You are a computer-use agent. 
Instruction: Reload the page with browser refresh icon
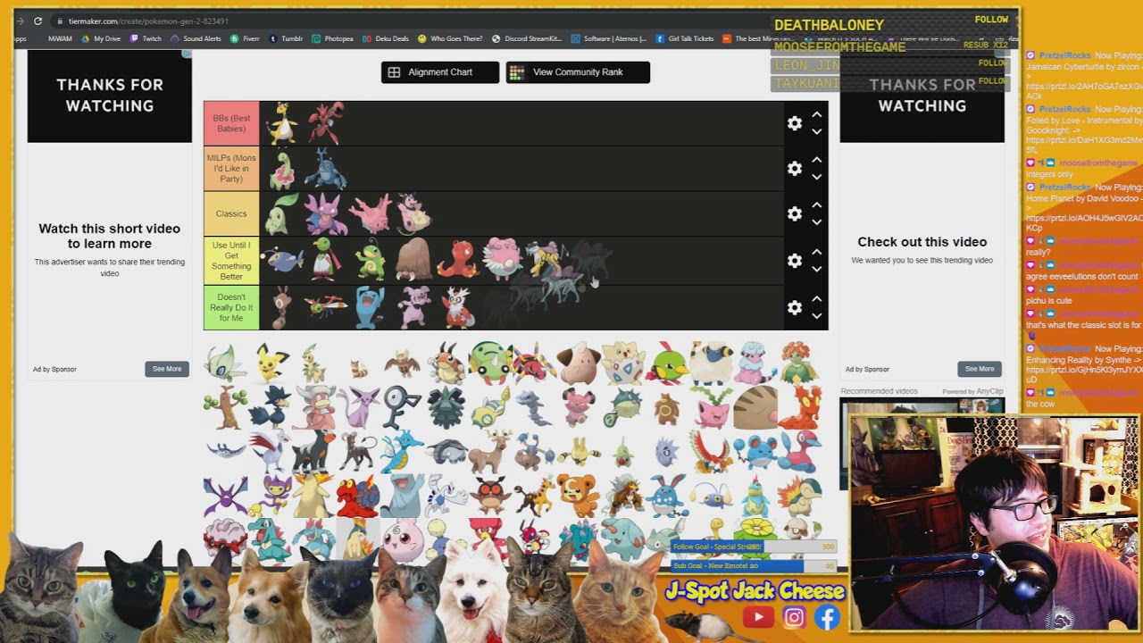coord(38,21)
